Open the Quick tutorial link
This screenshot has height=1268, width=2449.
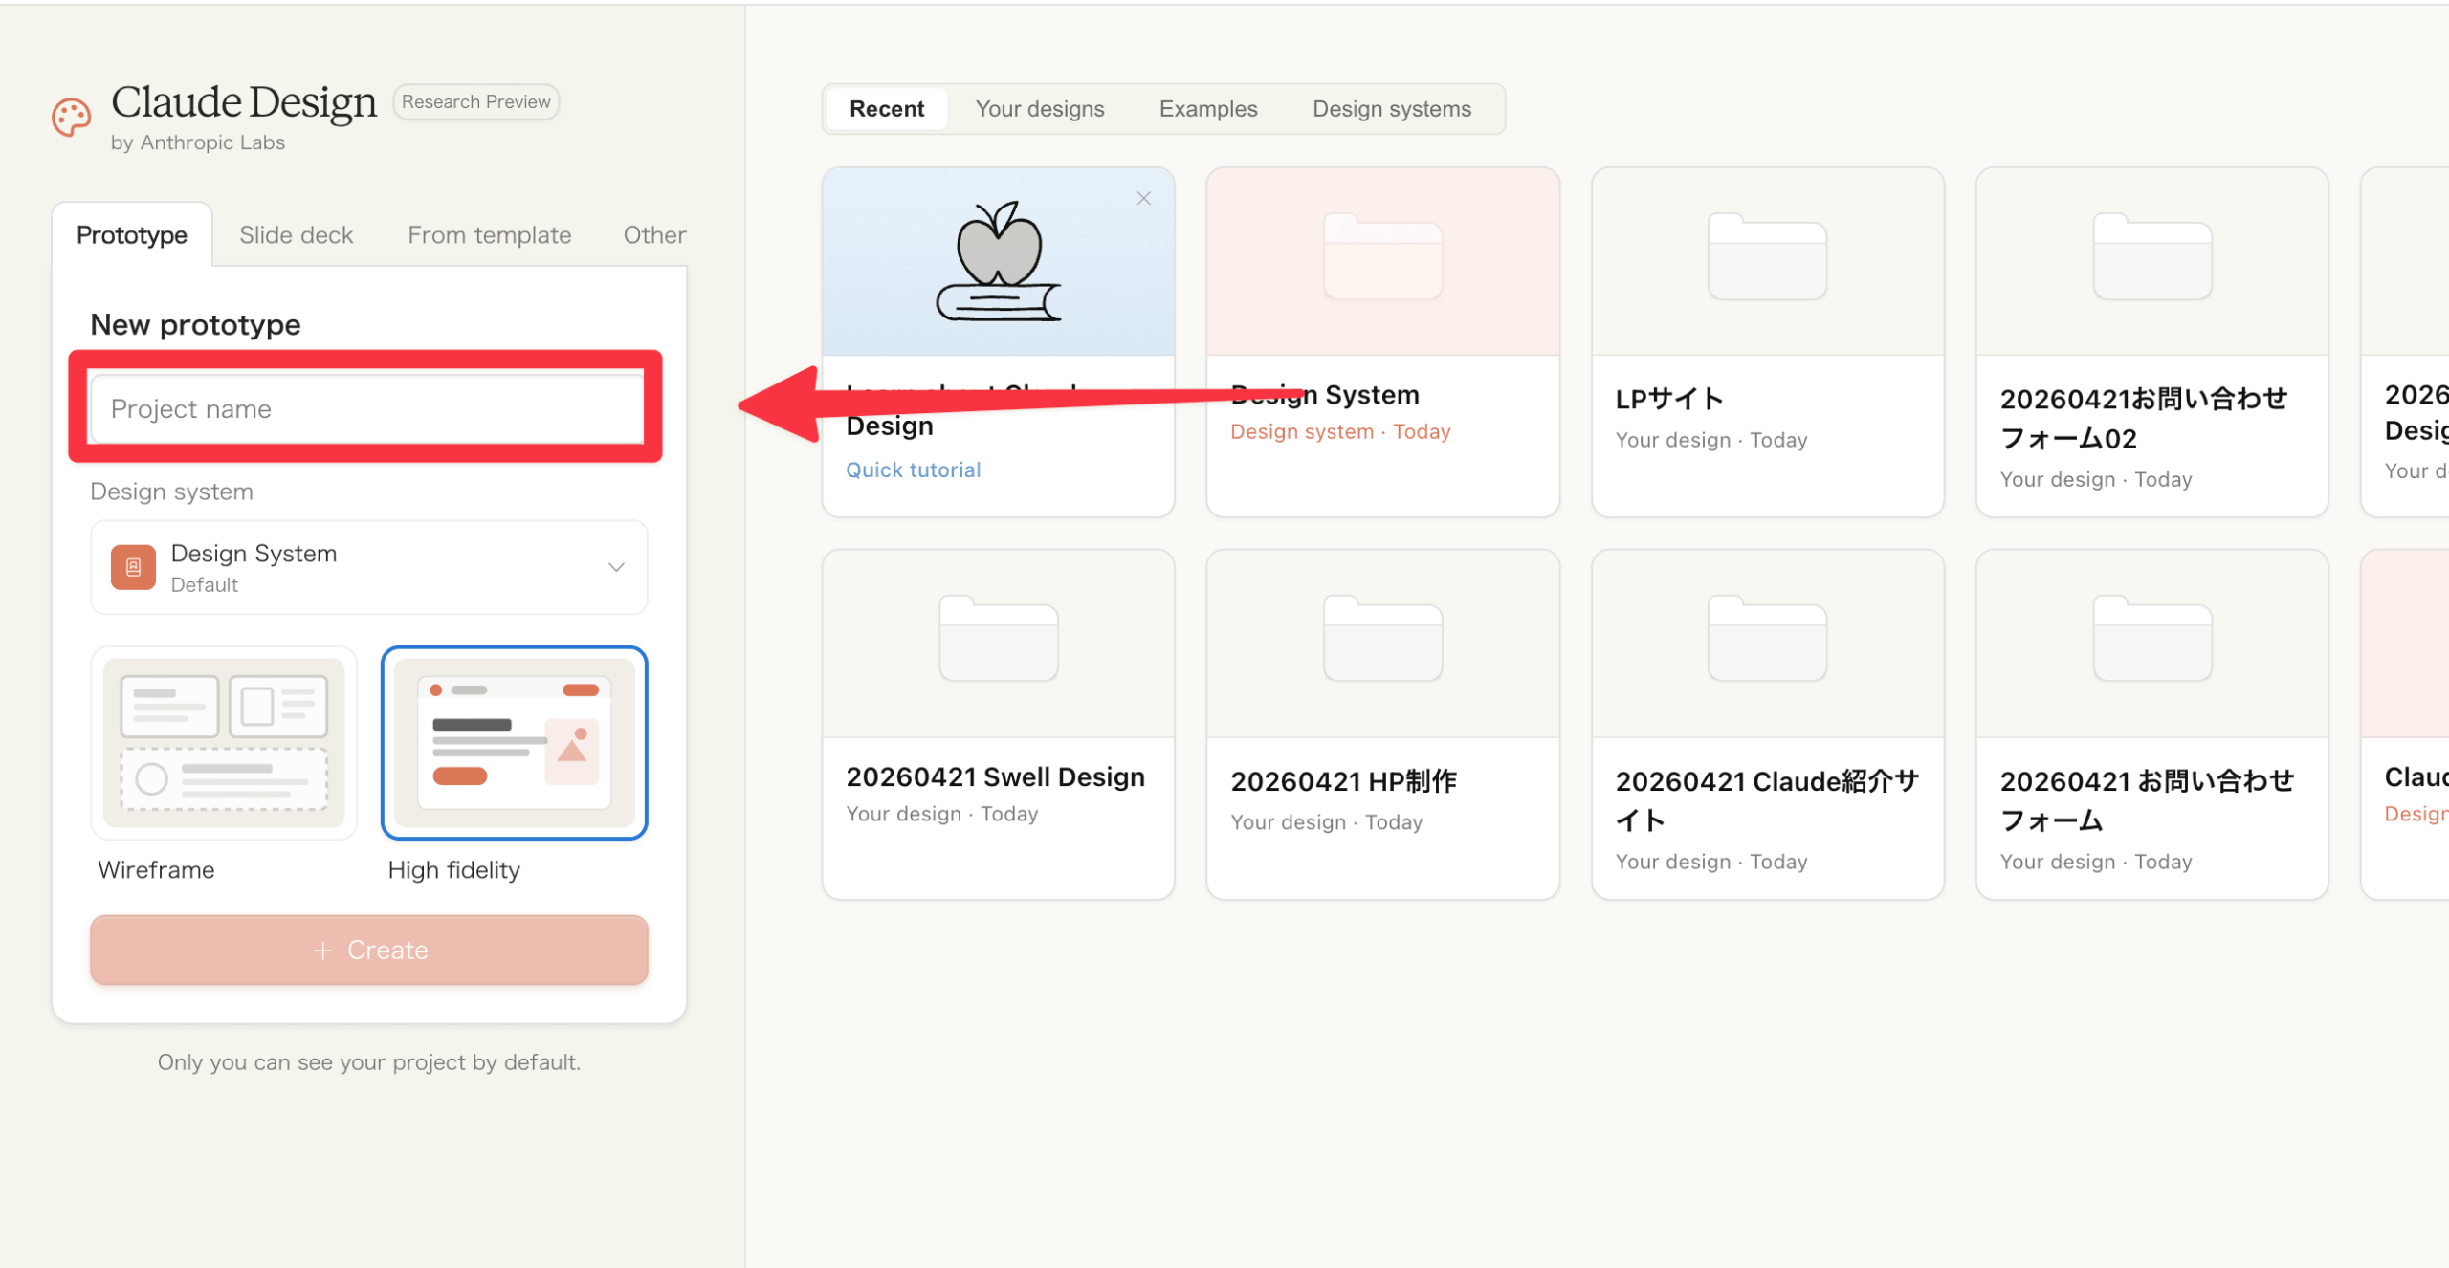coord(913,470)
